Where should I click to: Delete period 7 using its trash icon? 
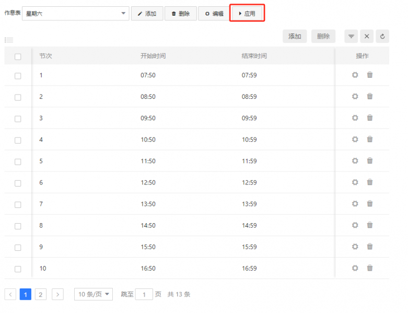[x=370, y=204]
